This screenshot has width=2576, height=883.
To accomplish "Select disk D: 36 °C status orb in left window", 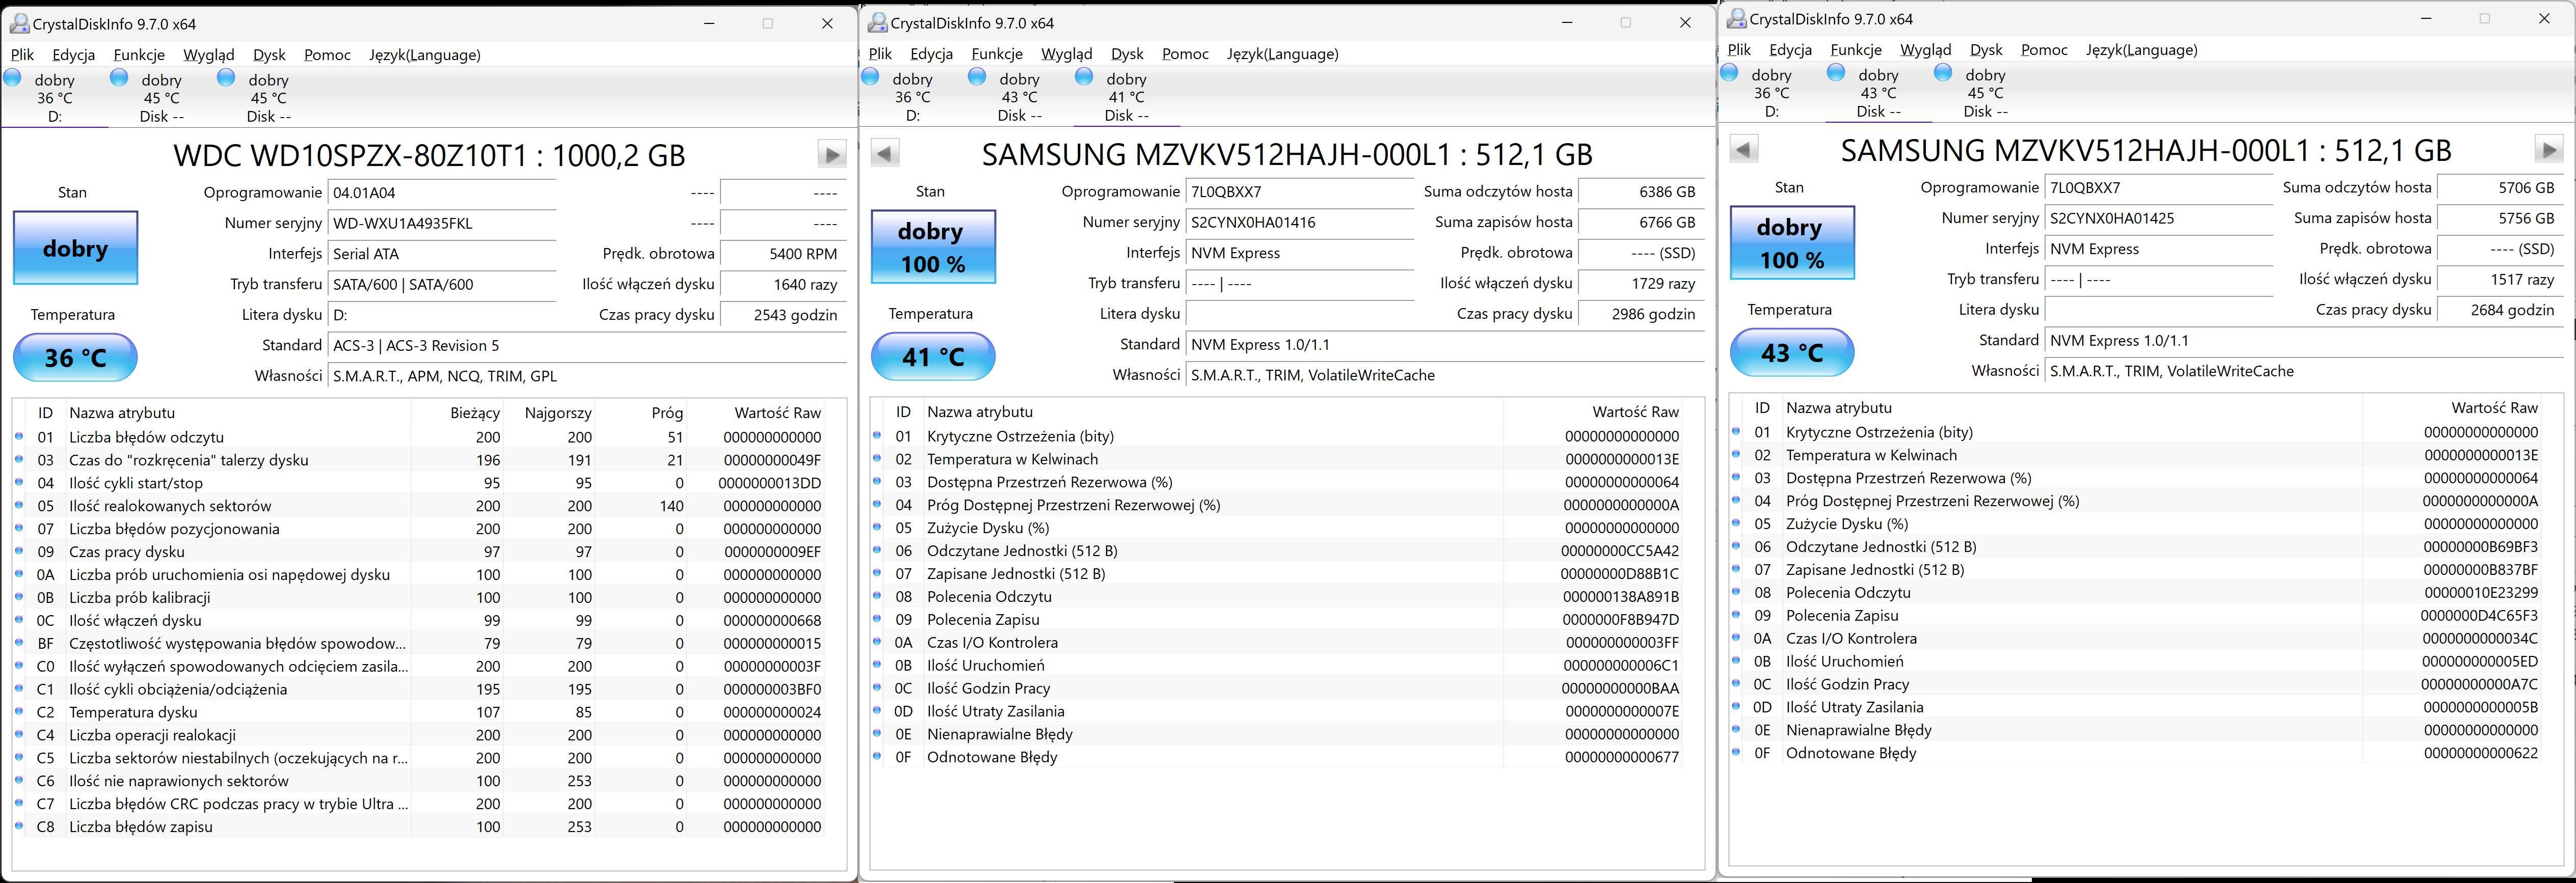I will (13, 78).
